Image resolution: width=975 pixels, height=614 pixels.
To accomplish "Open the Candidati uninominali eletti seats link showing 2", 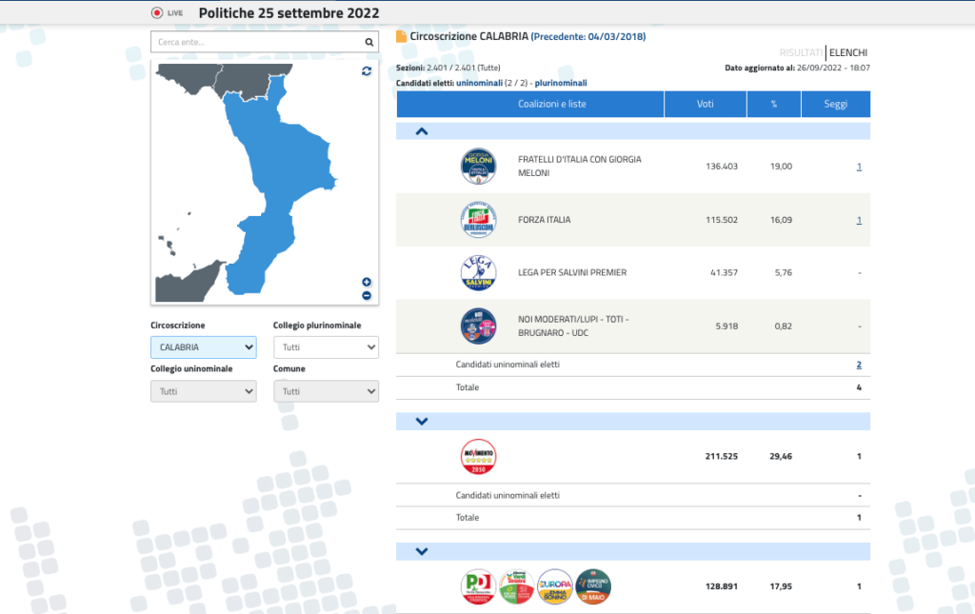I will coord(859,365).
